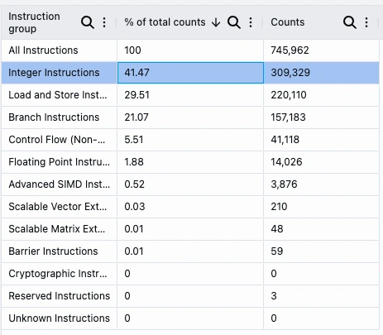Image resolution: width=383 pixels, height=335 pixels.
Task: Select Scalable Matrix Ext... row
Action: point(190,229)
